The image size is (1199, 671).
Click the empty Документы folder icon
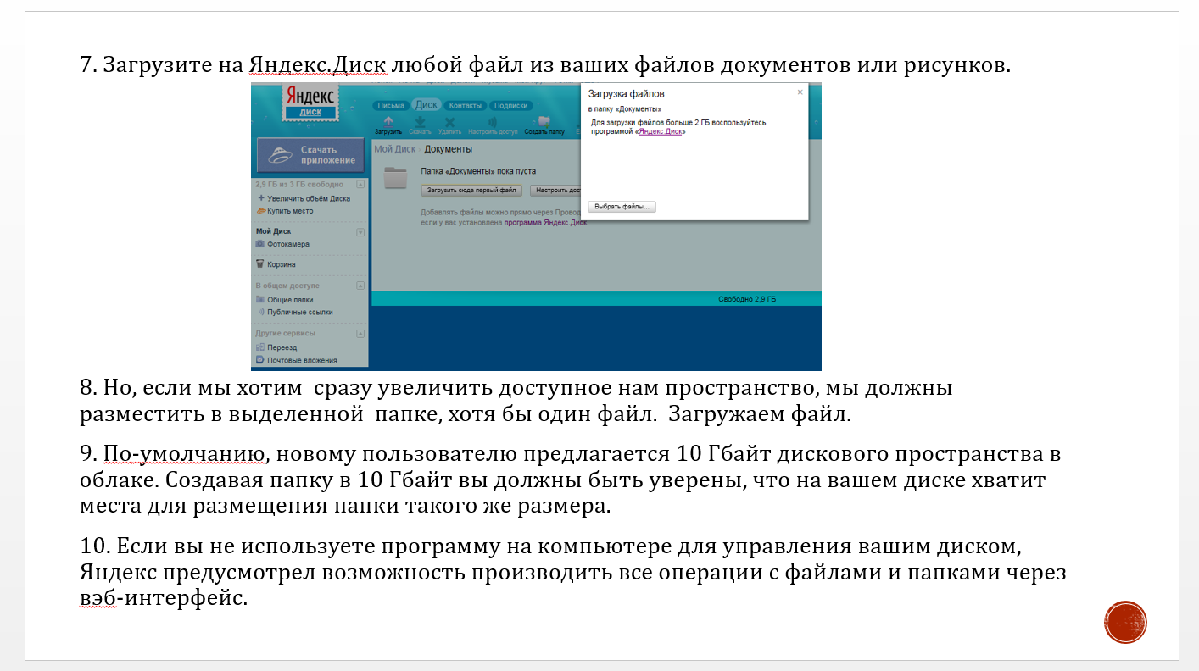pos(396,178)
